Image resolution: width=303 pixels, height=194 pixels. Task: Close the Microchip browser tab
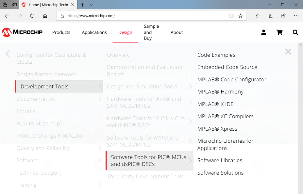tap(73, 5)
